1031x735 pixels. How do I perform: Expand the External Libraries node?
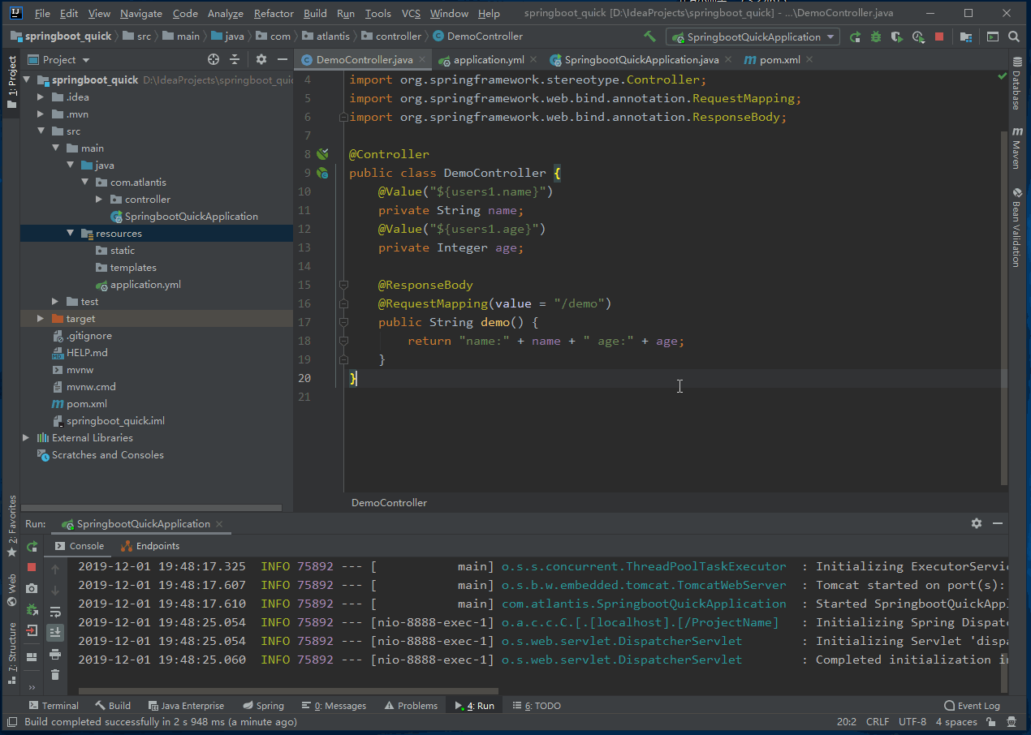[x=26, y=438]
